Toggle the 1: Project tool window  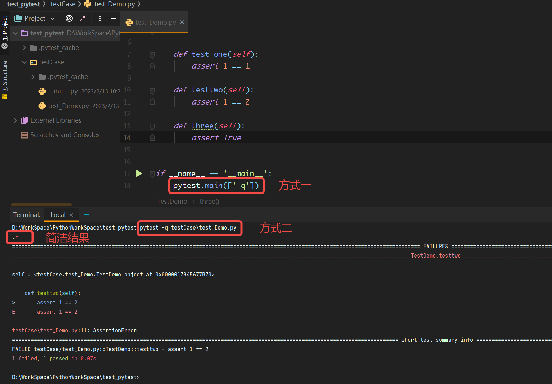(5, 28)
